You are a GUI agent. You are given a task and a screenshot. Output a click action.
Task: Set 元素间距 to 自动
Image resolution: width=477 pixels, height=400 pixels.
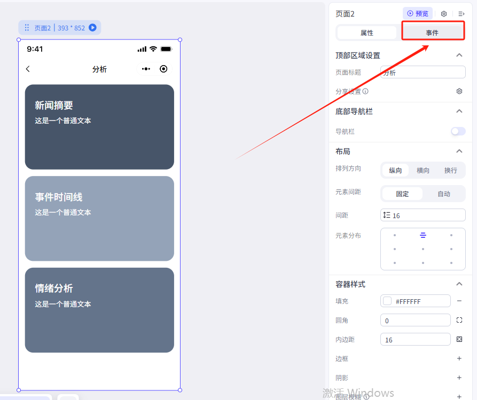[x=443, y=194]
